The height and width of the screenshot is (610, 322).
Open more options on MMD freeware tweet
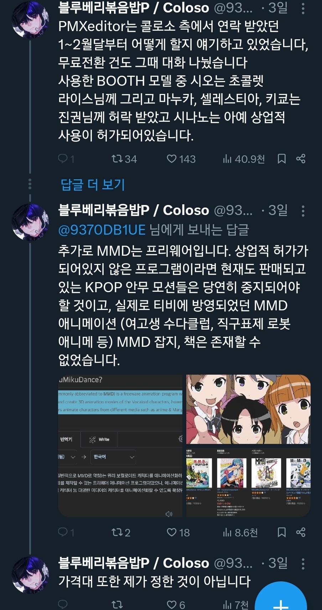(x=303, y=211)
